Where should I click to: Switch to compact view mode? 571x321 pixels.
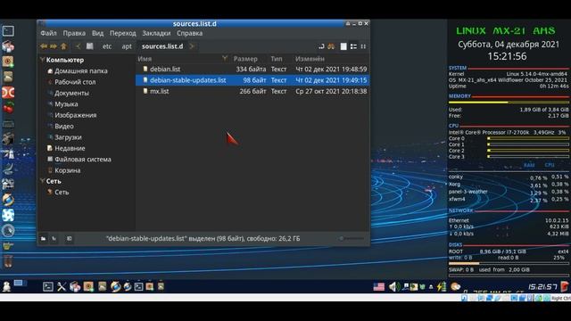[x=363, y=46]
